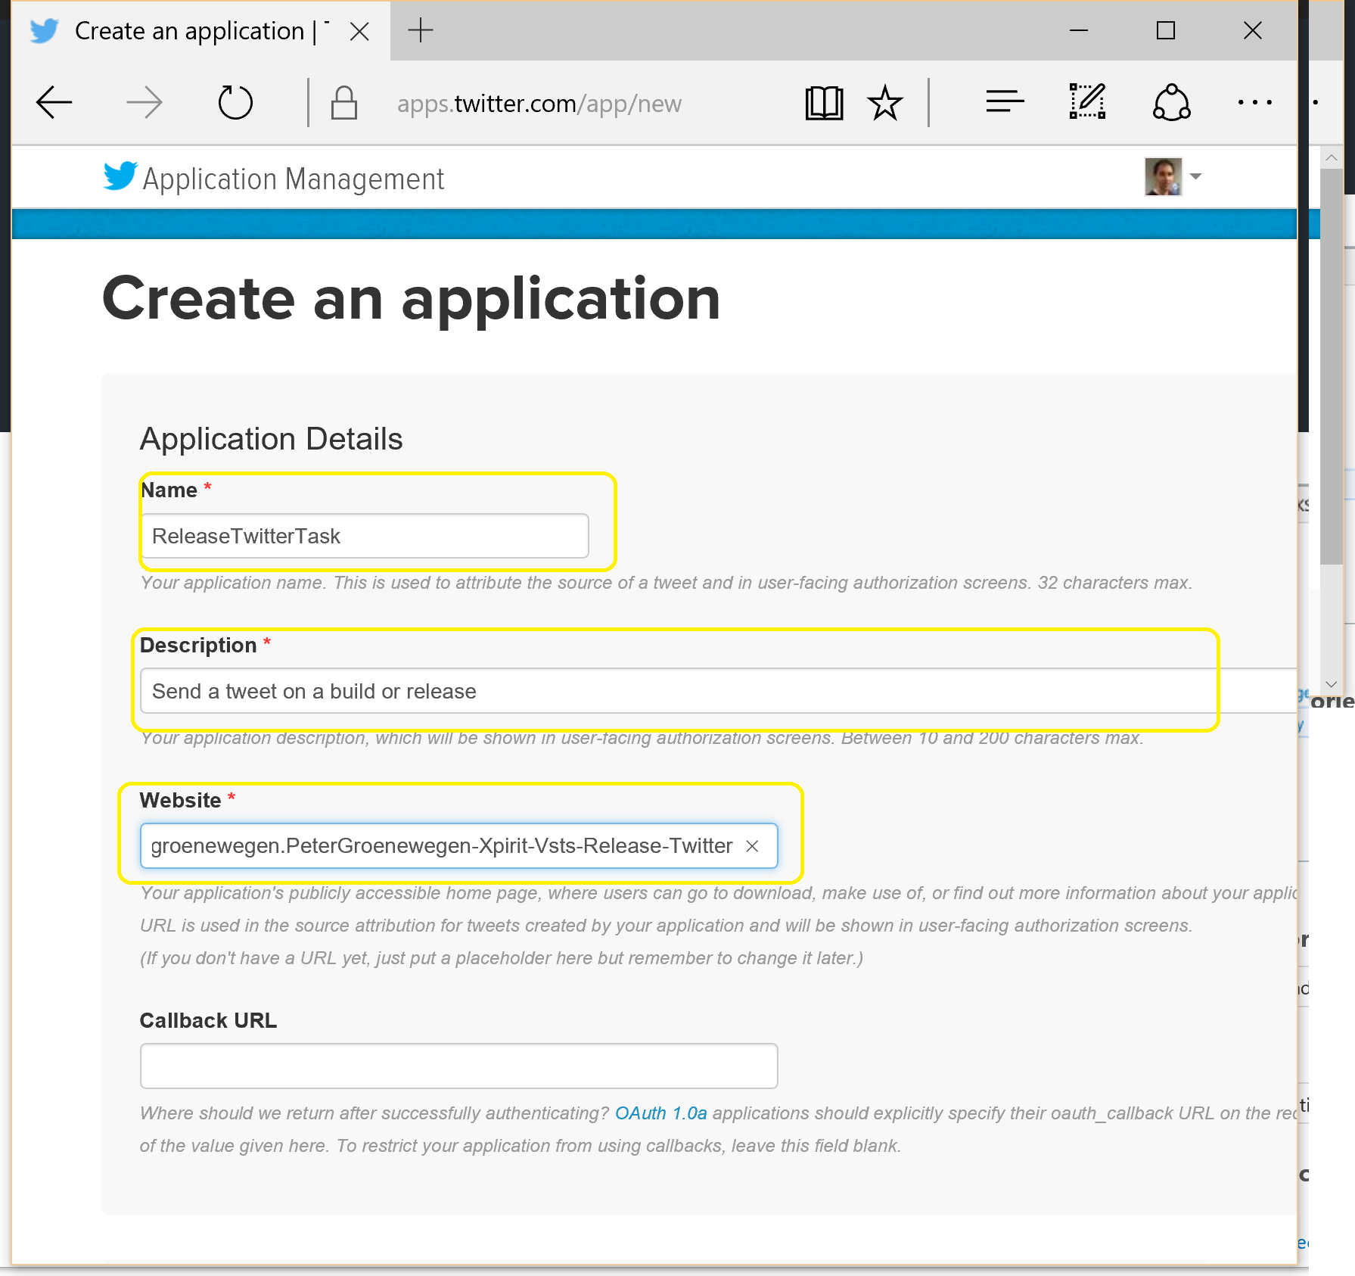Image resolution: width=1355 pixels, height=1276 pixels.
Task: Click scrollbar down arrow
Action: tap(1332, 684)
